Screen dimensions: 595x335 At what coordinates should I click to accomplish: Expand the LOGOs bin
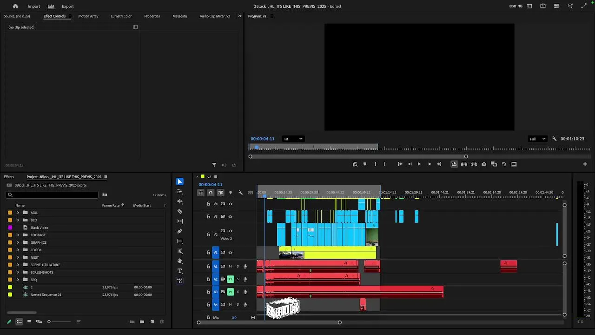coord(18,250)
